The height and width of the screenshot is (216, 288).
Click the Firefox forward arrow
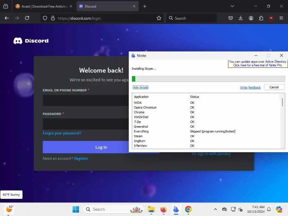[x=17, y=18]
